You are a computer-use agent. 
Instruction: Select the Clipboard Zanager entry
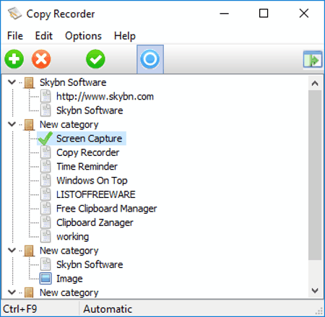95,222
